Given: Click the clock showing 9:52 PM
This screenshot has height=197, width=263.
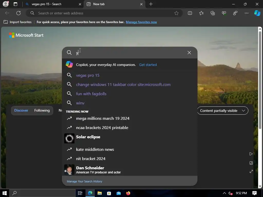Looking at the screenshot, I should pyautogui.click(x=241, y=193).
